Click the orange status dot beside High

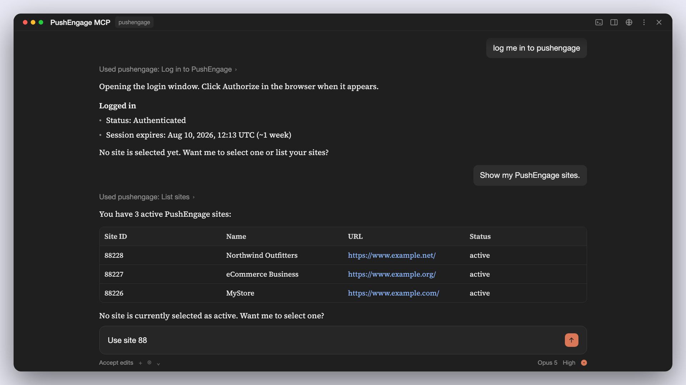pos(584,363)
